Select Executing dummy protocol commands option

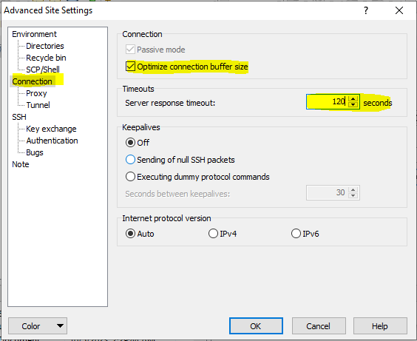[x=130, y=177]
